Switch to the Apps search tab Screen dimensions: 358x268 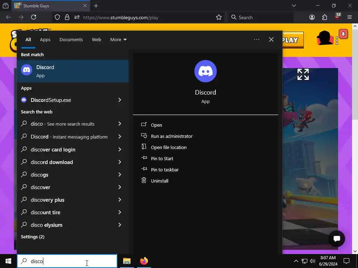[45, 39]
